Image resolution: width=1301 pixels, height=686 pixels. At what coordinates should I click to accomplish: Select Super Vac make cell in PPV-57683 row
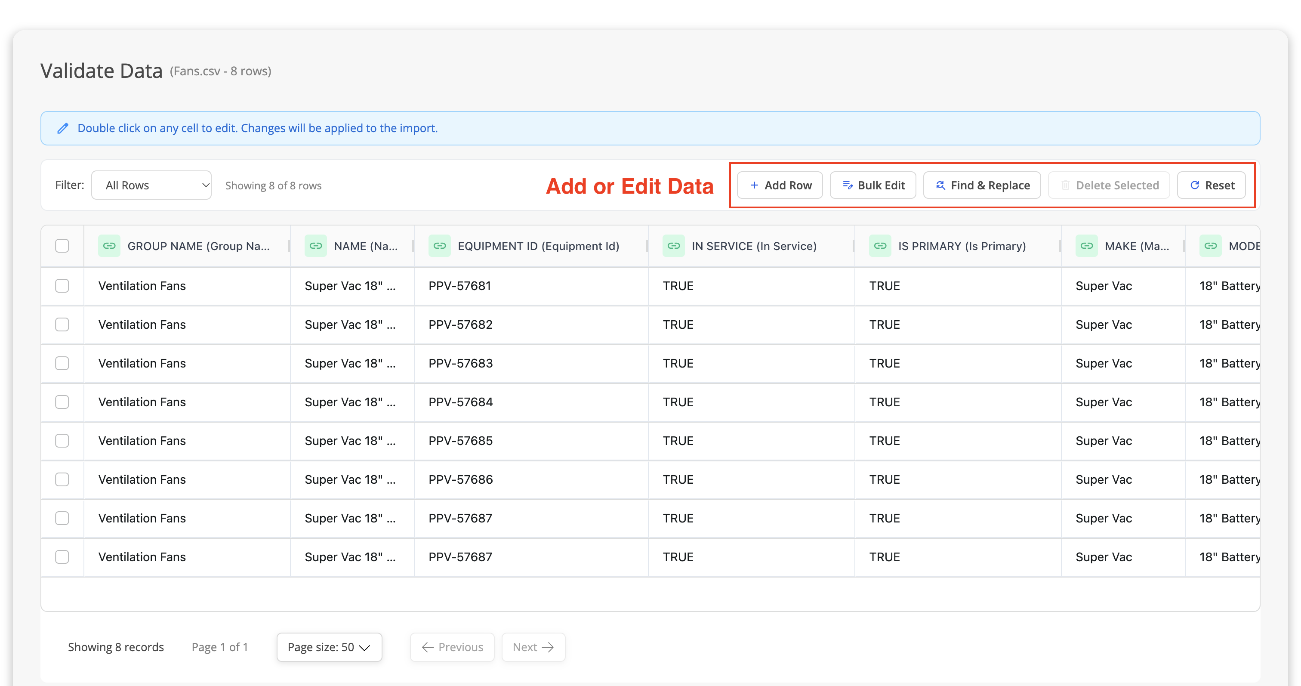click(1123, 363)
